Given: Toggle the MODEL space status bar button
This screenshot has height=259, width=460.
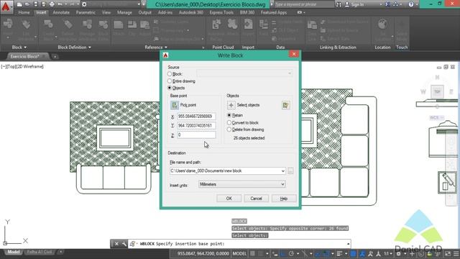Looking at the screenshot, I should (x=239, y=254).
